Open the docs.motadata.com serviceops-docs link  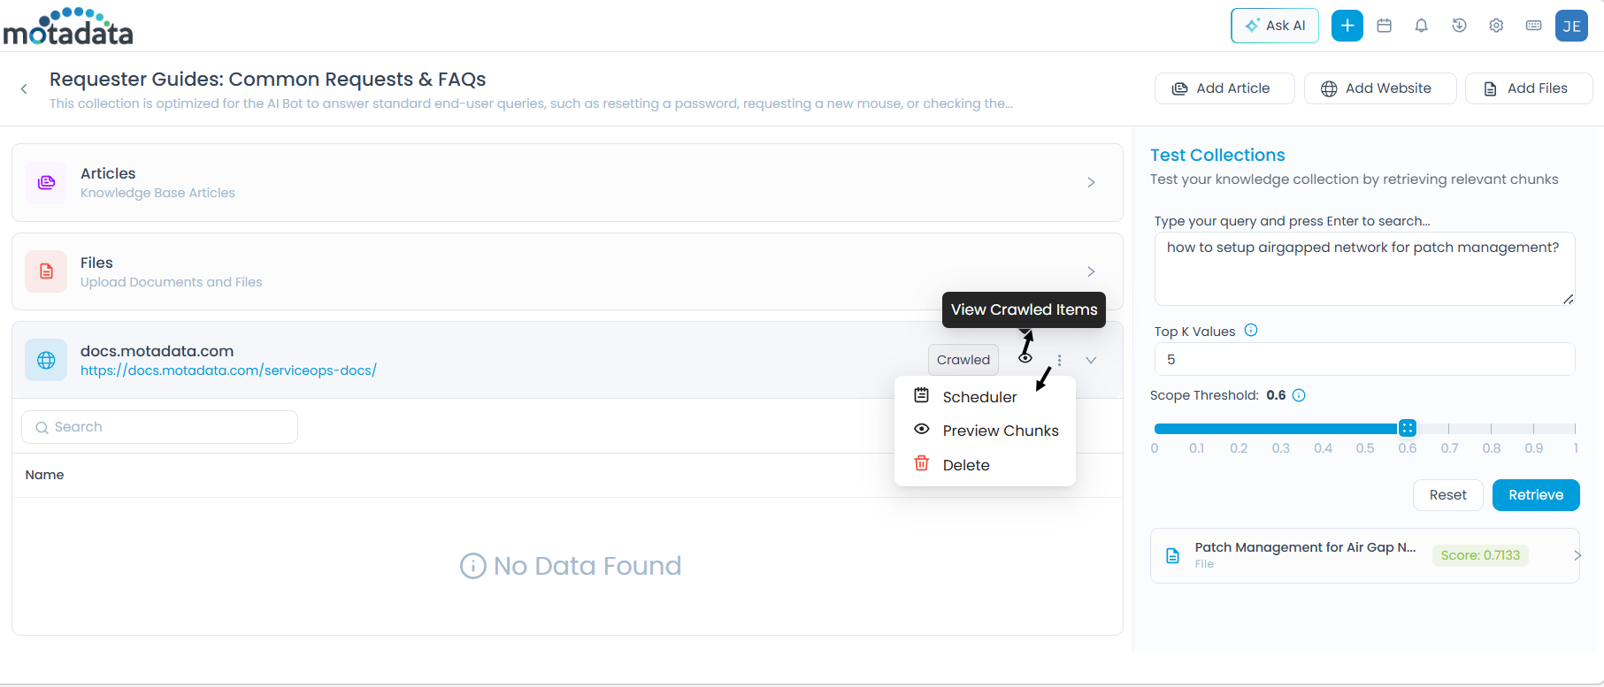228,370
